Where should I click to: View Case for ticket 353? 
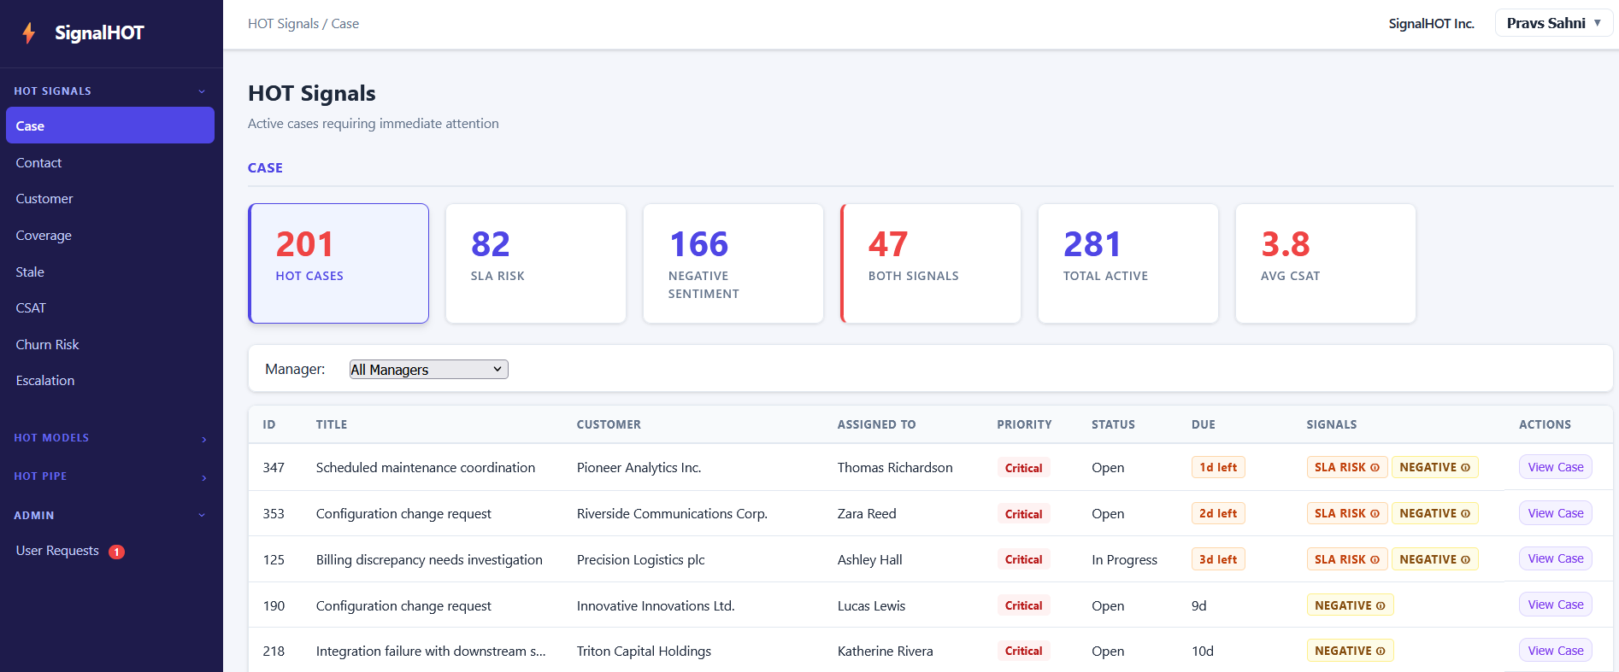[1556, 513]
